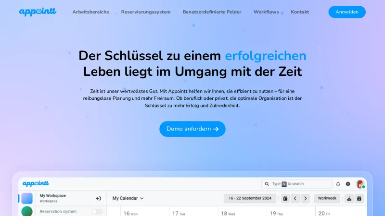
Task: Click the Appointt logo in the header
Action: pyautogui.click(x=38, y=12)
